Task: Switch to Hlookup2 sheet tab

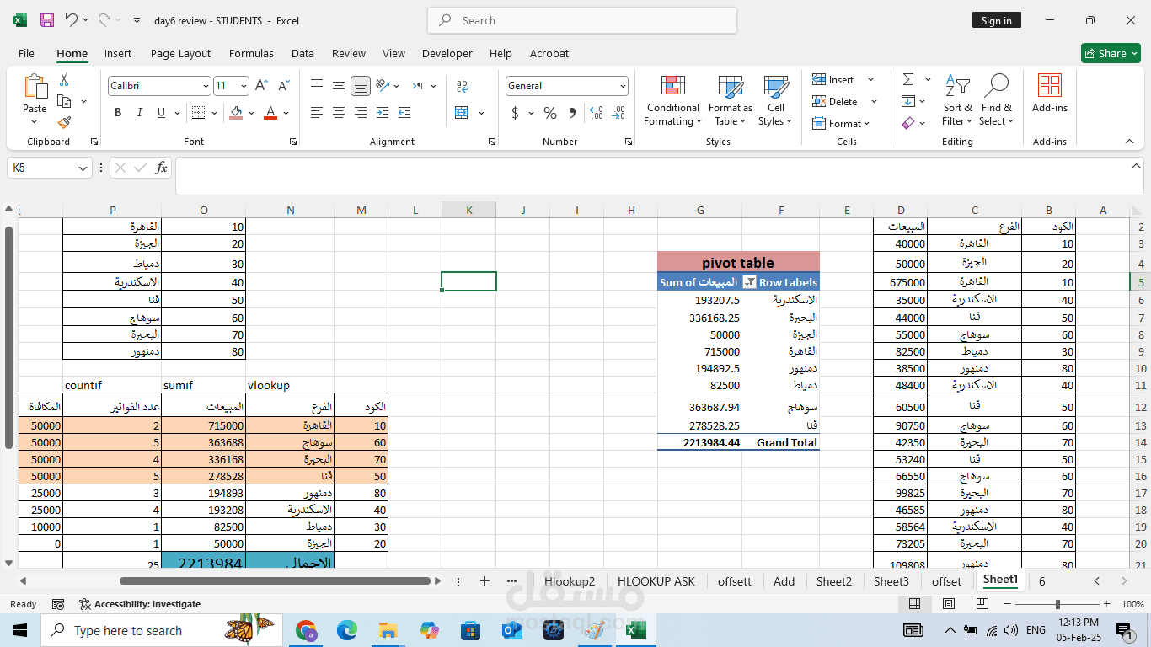Action: pyautogui.click(x=570, y=581)
